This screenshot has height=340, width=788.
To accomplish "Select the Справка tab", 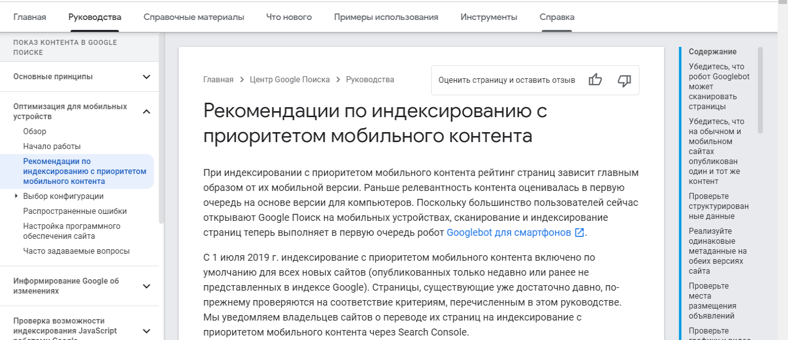I will point(557,17).
